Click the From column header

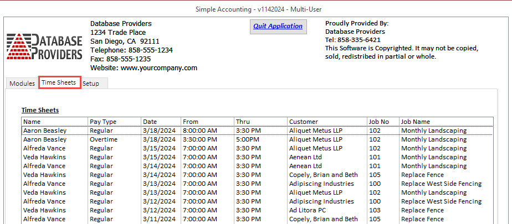click(x=190, y=122)
